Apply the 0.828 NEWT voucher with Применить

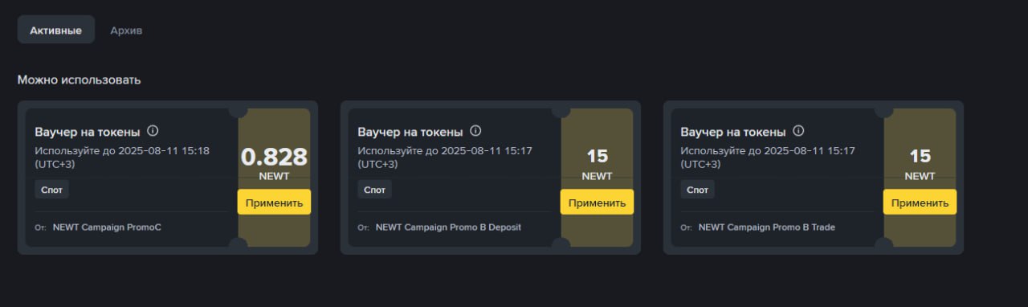point(274,203)
